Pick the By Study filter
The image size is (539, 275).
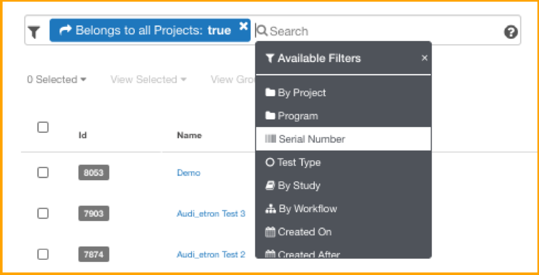pyautogui.click(x=343, y=185)
